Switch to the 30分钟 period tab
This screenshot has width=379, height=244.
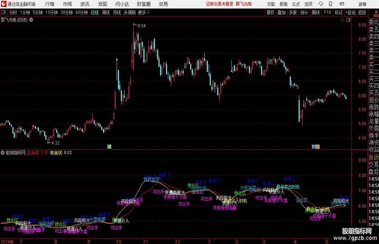click(67, 12)
